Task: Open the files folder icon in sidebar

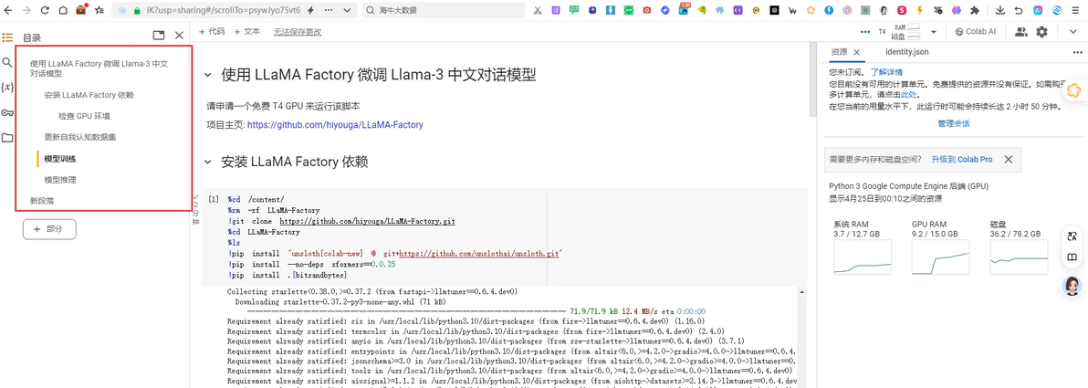Action: tap(7, 138)
